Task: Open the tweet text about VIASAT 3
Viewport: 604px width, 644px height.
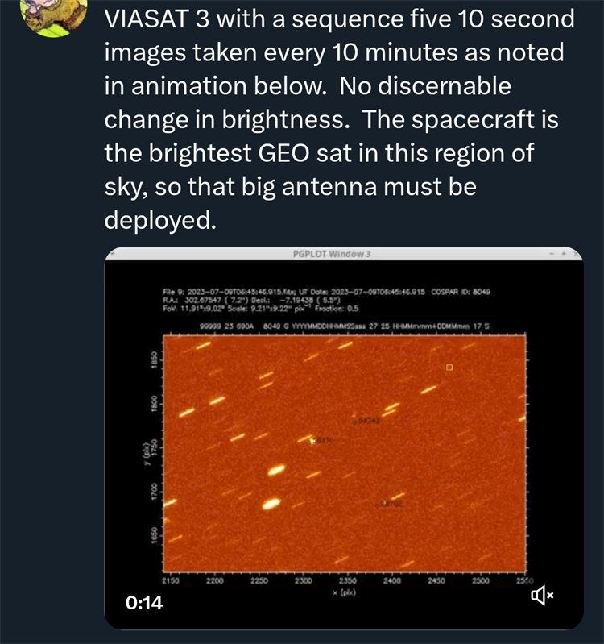Action: coord(339,119)
